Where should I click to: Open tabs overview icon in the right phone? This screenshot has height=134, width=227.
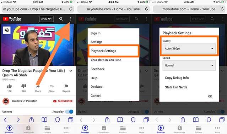222,120
